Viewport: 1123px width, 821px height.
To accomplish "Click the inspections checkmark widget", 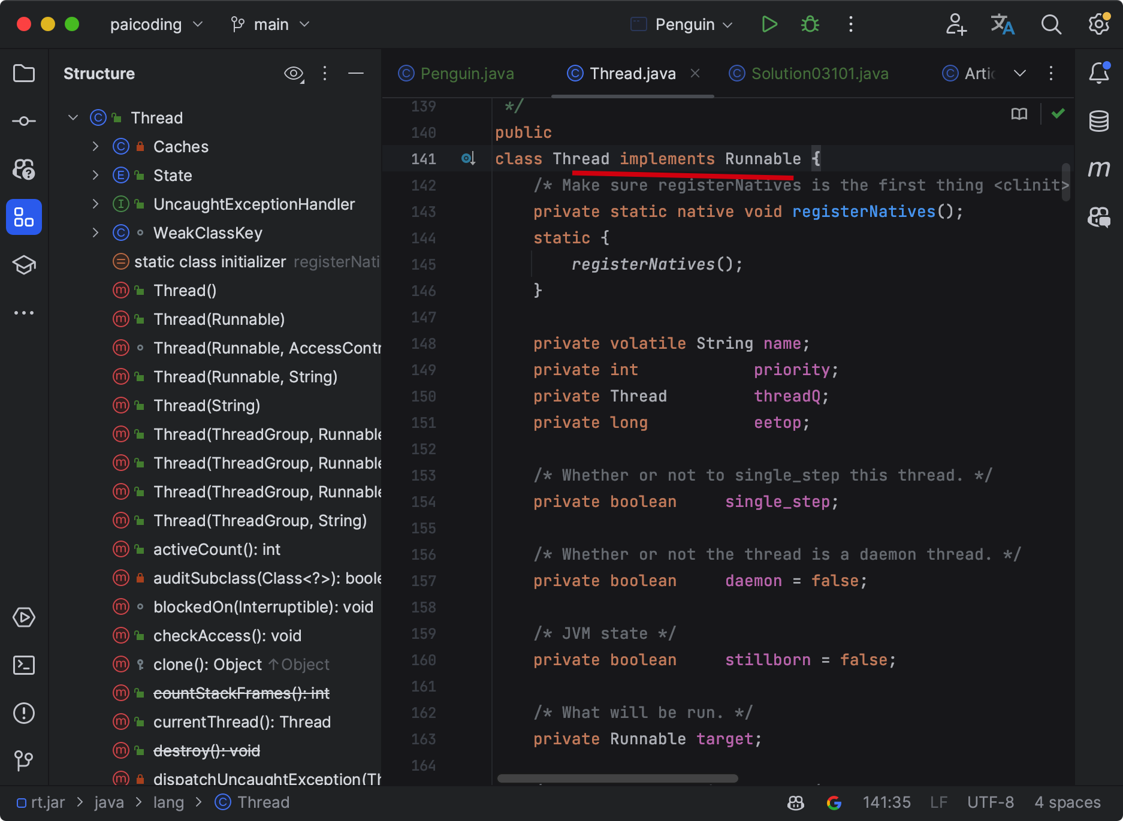I will tap(1058, 113).
